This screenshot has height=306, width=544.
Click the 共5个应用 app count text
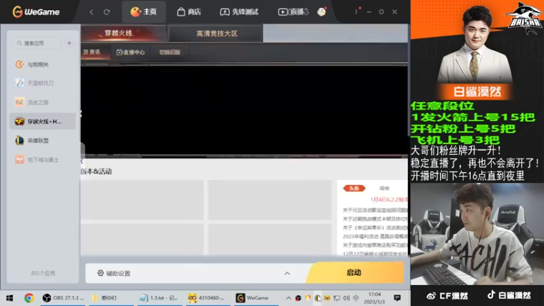(x=43, y=273)
